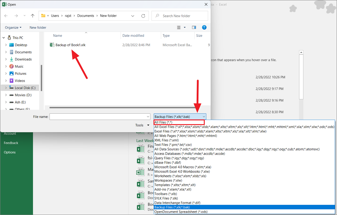
Task: Open Pictures in sidebar
Action: click(20, 73)
